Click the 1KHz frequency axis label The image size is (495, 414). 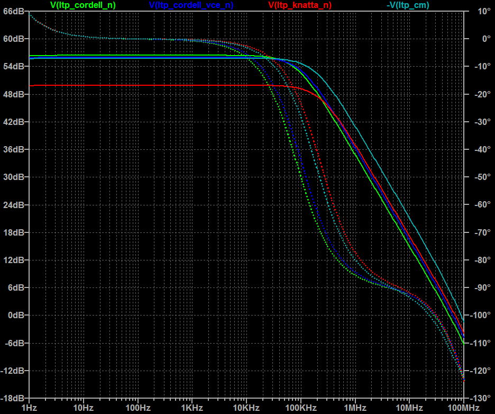point(192,408)
